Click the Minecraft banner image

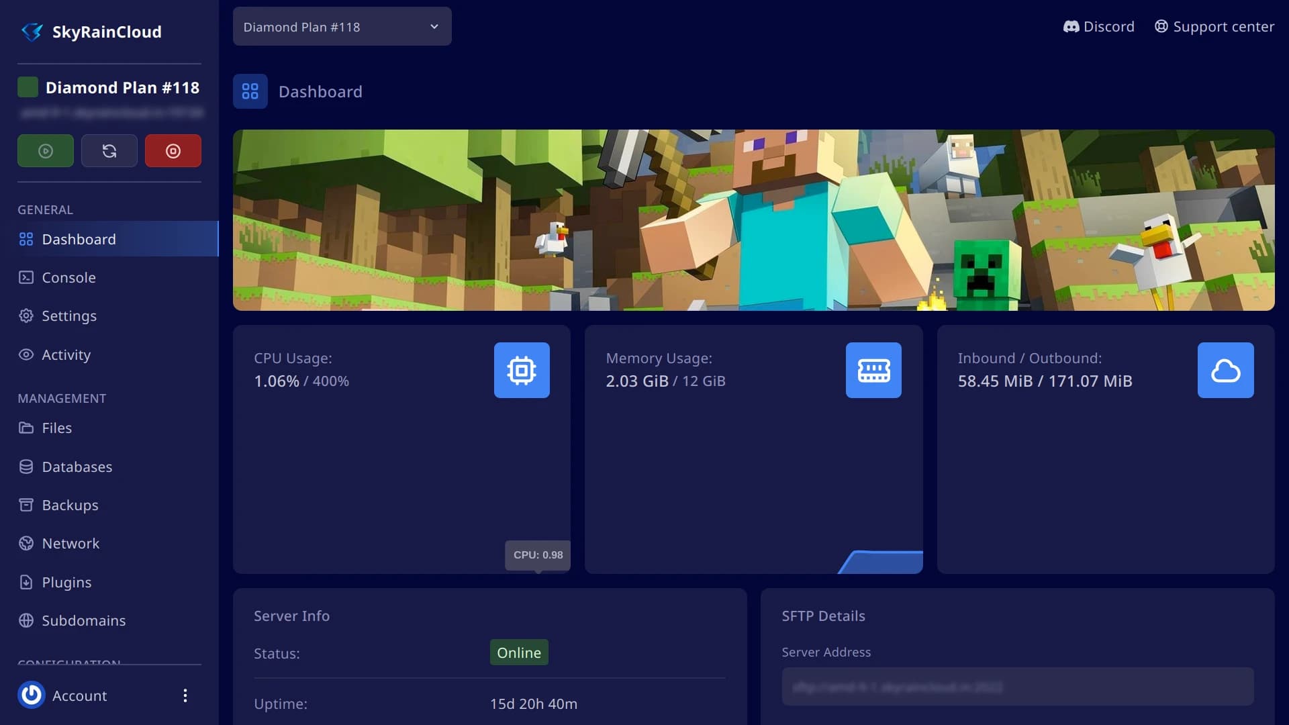click(754, 220)
